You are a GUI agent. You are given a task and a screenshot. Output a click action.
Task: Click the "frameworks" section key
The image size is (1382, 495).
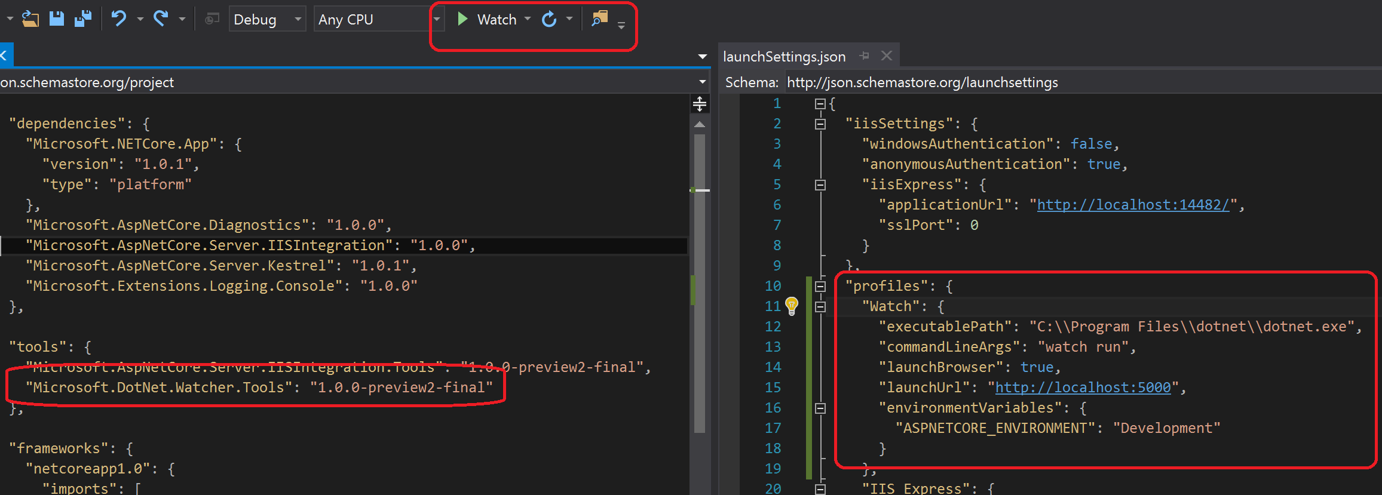coord(63,448)
